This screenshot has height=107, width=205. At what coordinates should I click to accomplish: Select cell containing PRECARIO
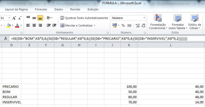tap(11, 86)
